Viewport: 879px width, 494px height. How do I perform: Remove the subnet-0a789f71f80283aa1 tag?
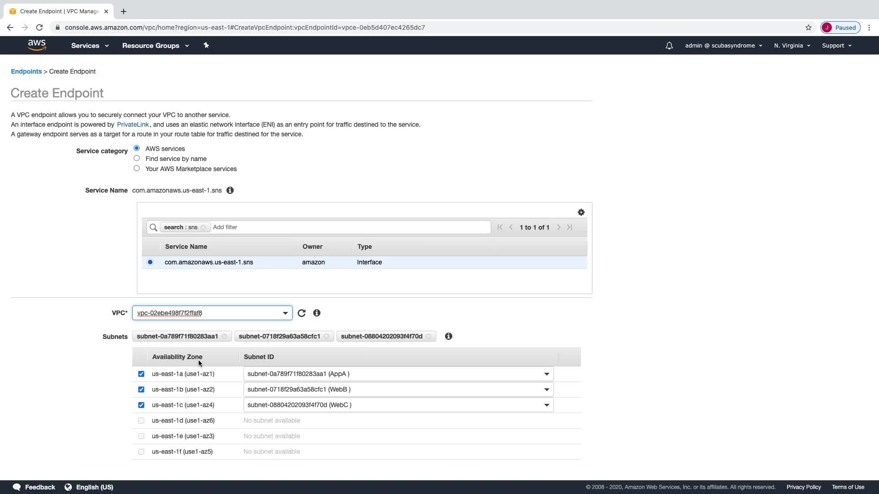pyautogui.click(x=224, y=337)
